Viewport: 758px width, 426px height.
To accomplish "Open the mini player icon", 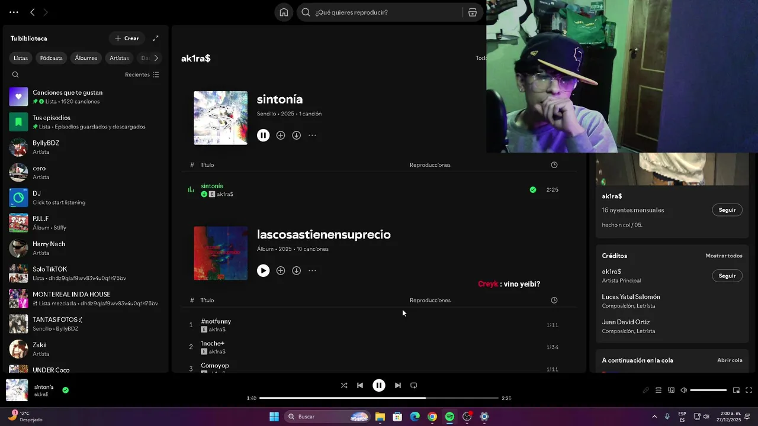I will click(x=736, y=390).
